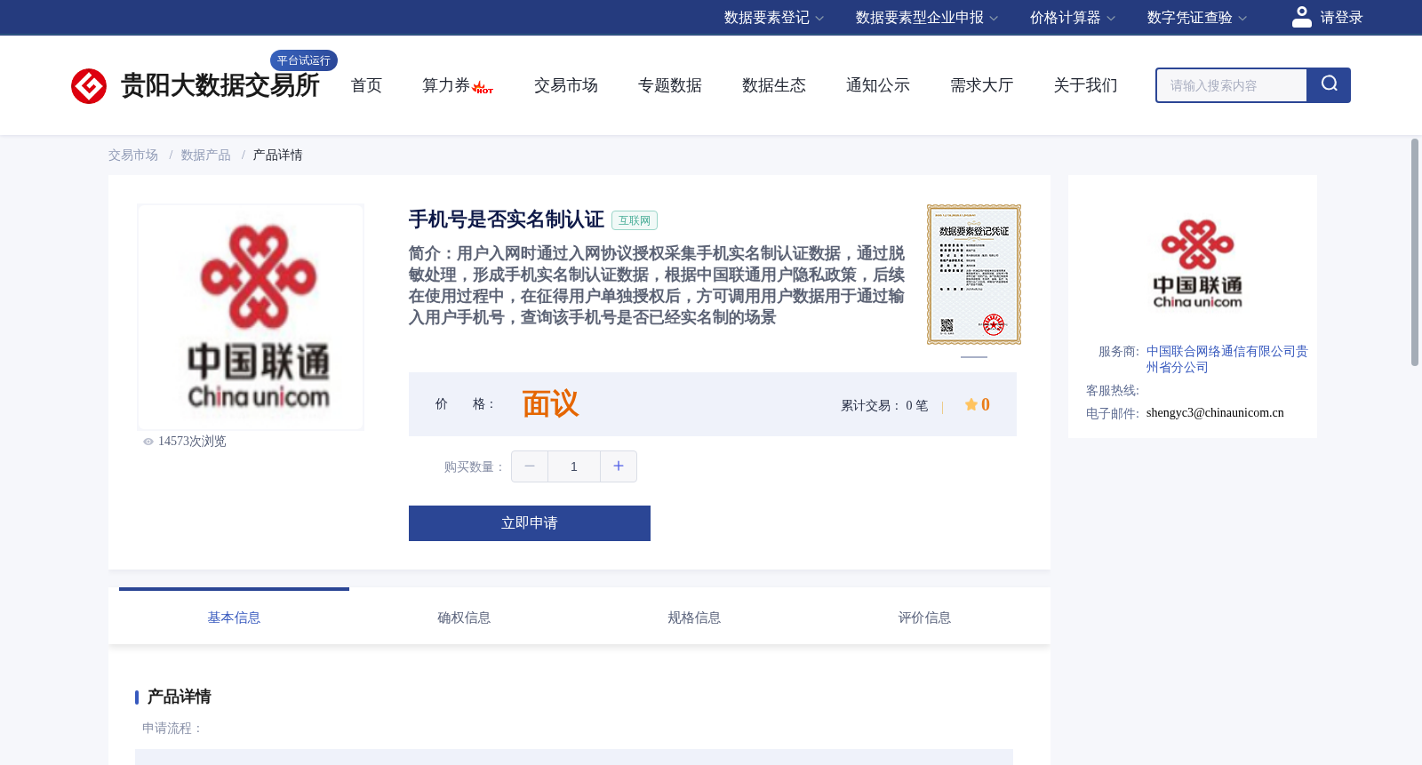This screenshot has width=1422, height=765.
Task: Click the certificate carousel indicator bar
Action: pos(974,357)
